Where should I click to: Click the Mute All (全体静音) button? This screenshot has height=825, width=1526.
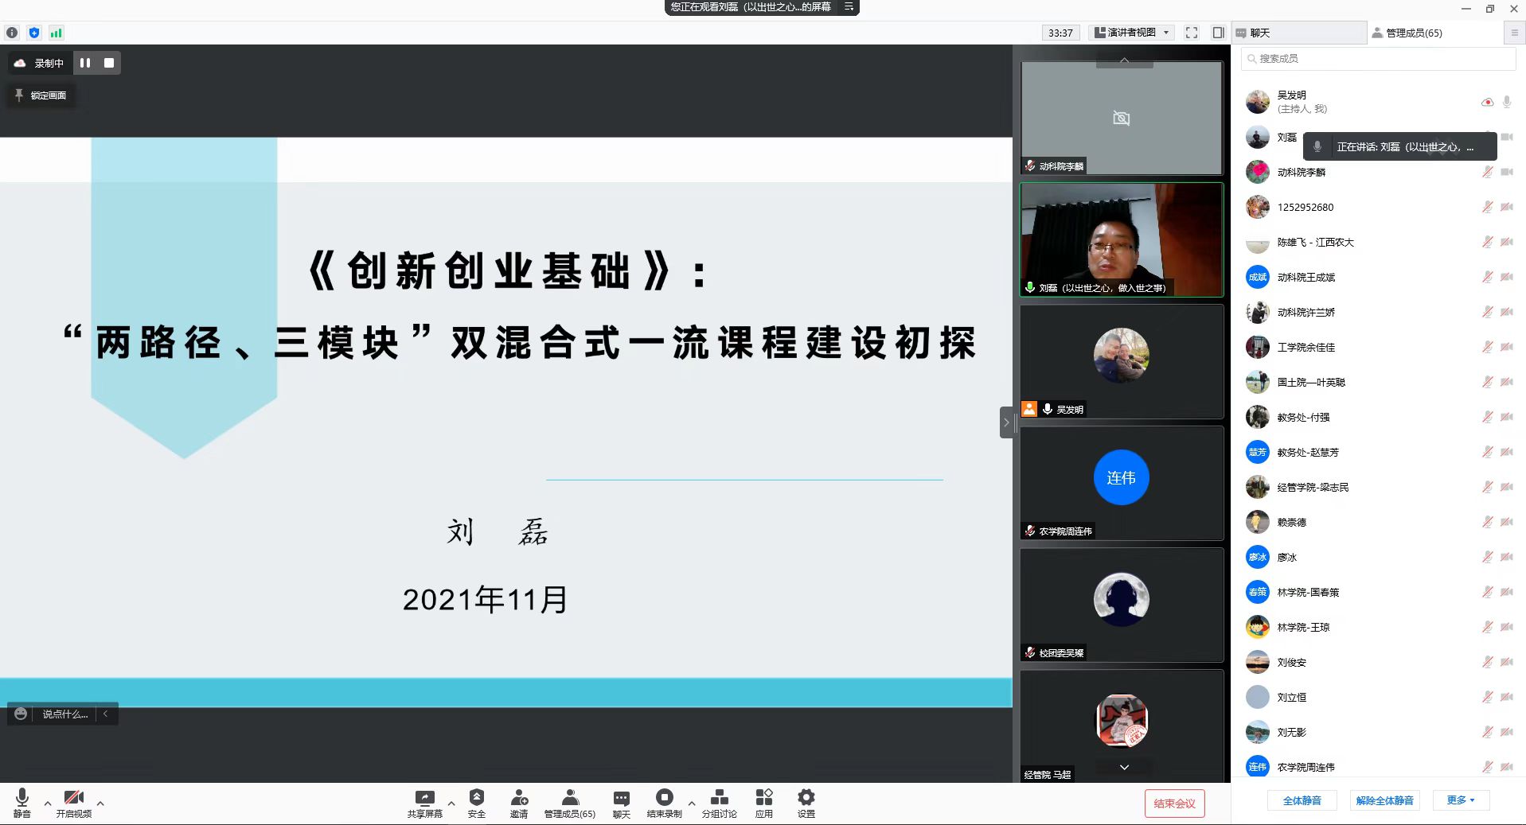[x=1302, y=800]
